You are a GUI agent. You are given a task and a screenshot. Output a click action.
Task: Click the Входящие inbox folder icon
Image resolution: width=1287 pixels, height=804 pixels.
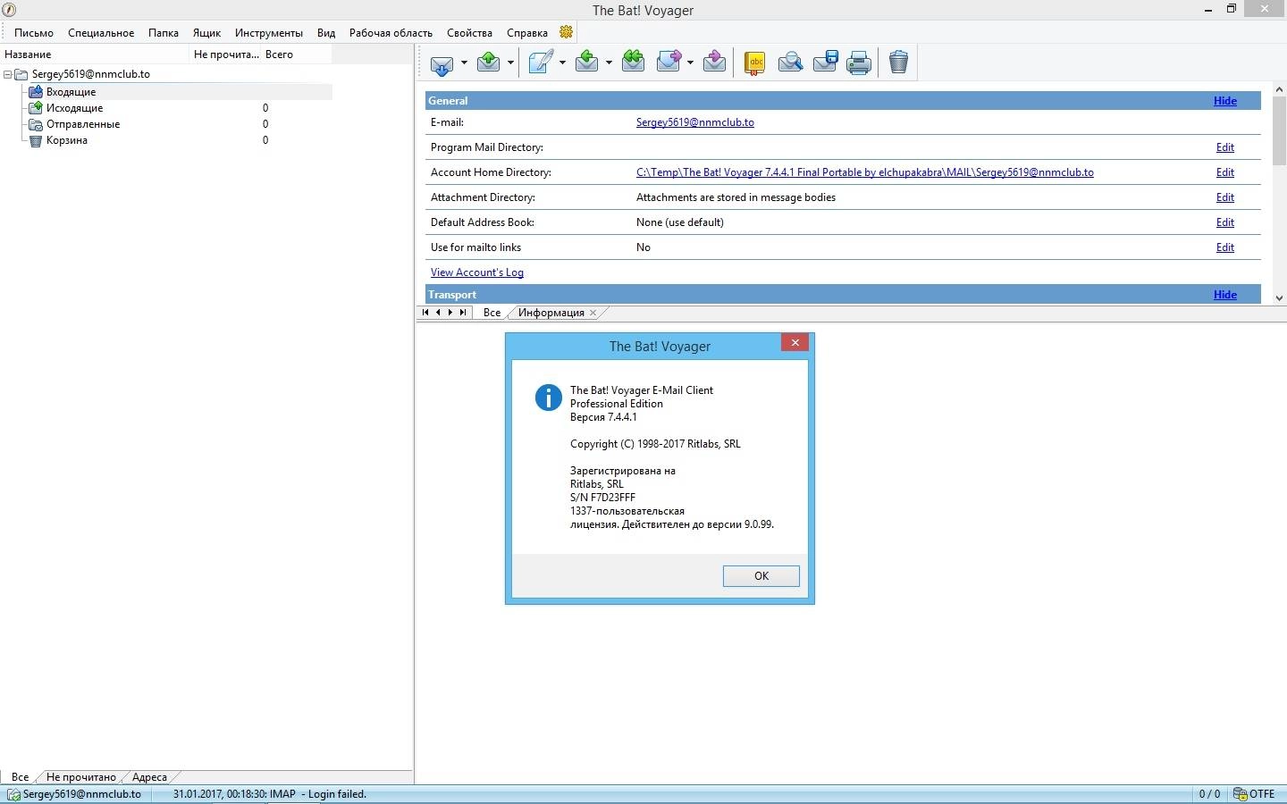36,92
